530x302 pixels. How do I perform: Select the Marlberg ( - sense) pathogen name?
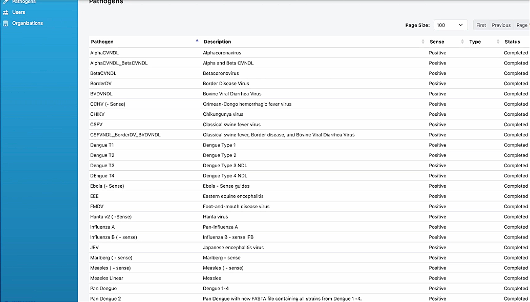point(111,257)
